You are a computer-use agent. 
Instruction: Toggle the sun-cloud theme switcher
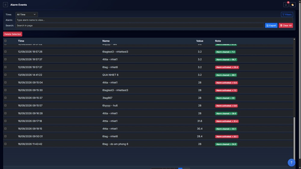293,5
